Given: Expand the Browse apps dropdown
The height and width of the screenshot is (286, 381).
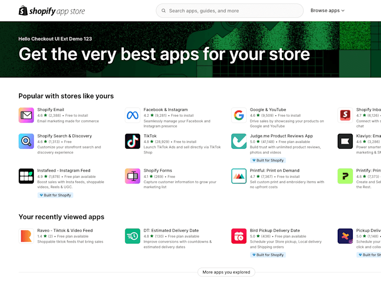Looking at the screenshot, I should click(327, 10).
